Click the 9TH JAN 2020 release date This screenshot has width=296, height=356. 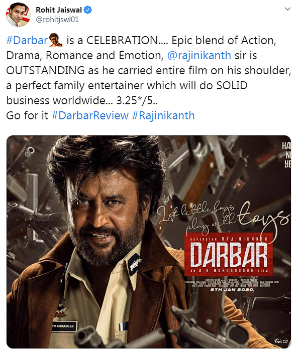coord(232,290)
